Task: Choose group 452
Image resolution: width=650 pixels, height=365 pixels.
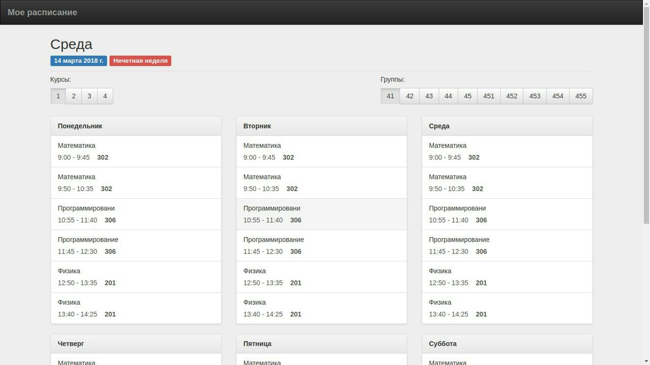Action: tap(512, 96)
